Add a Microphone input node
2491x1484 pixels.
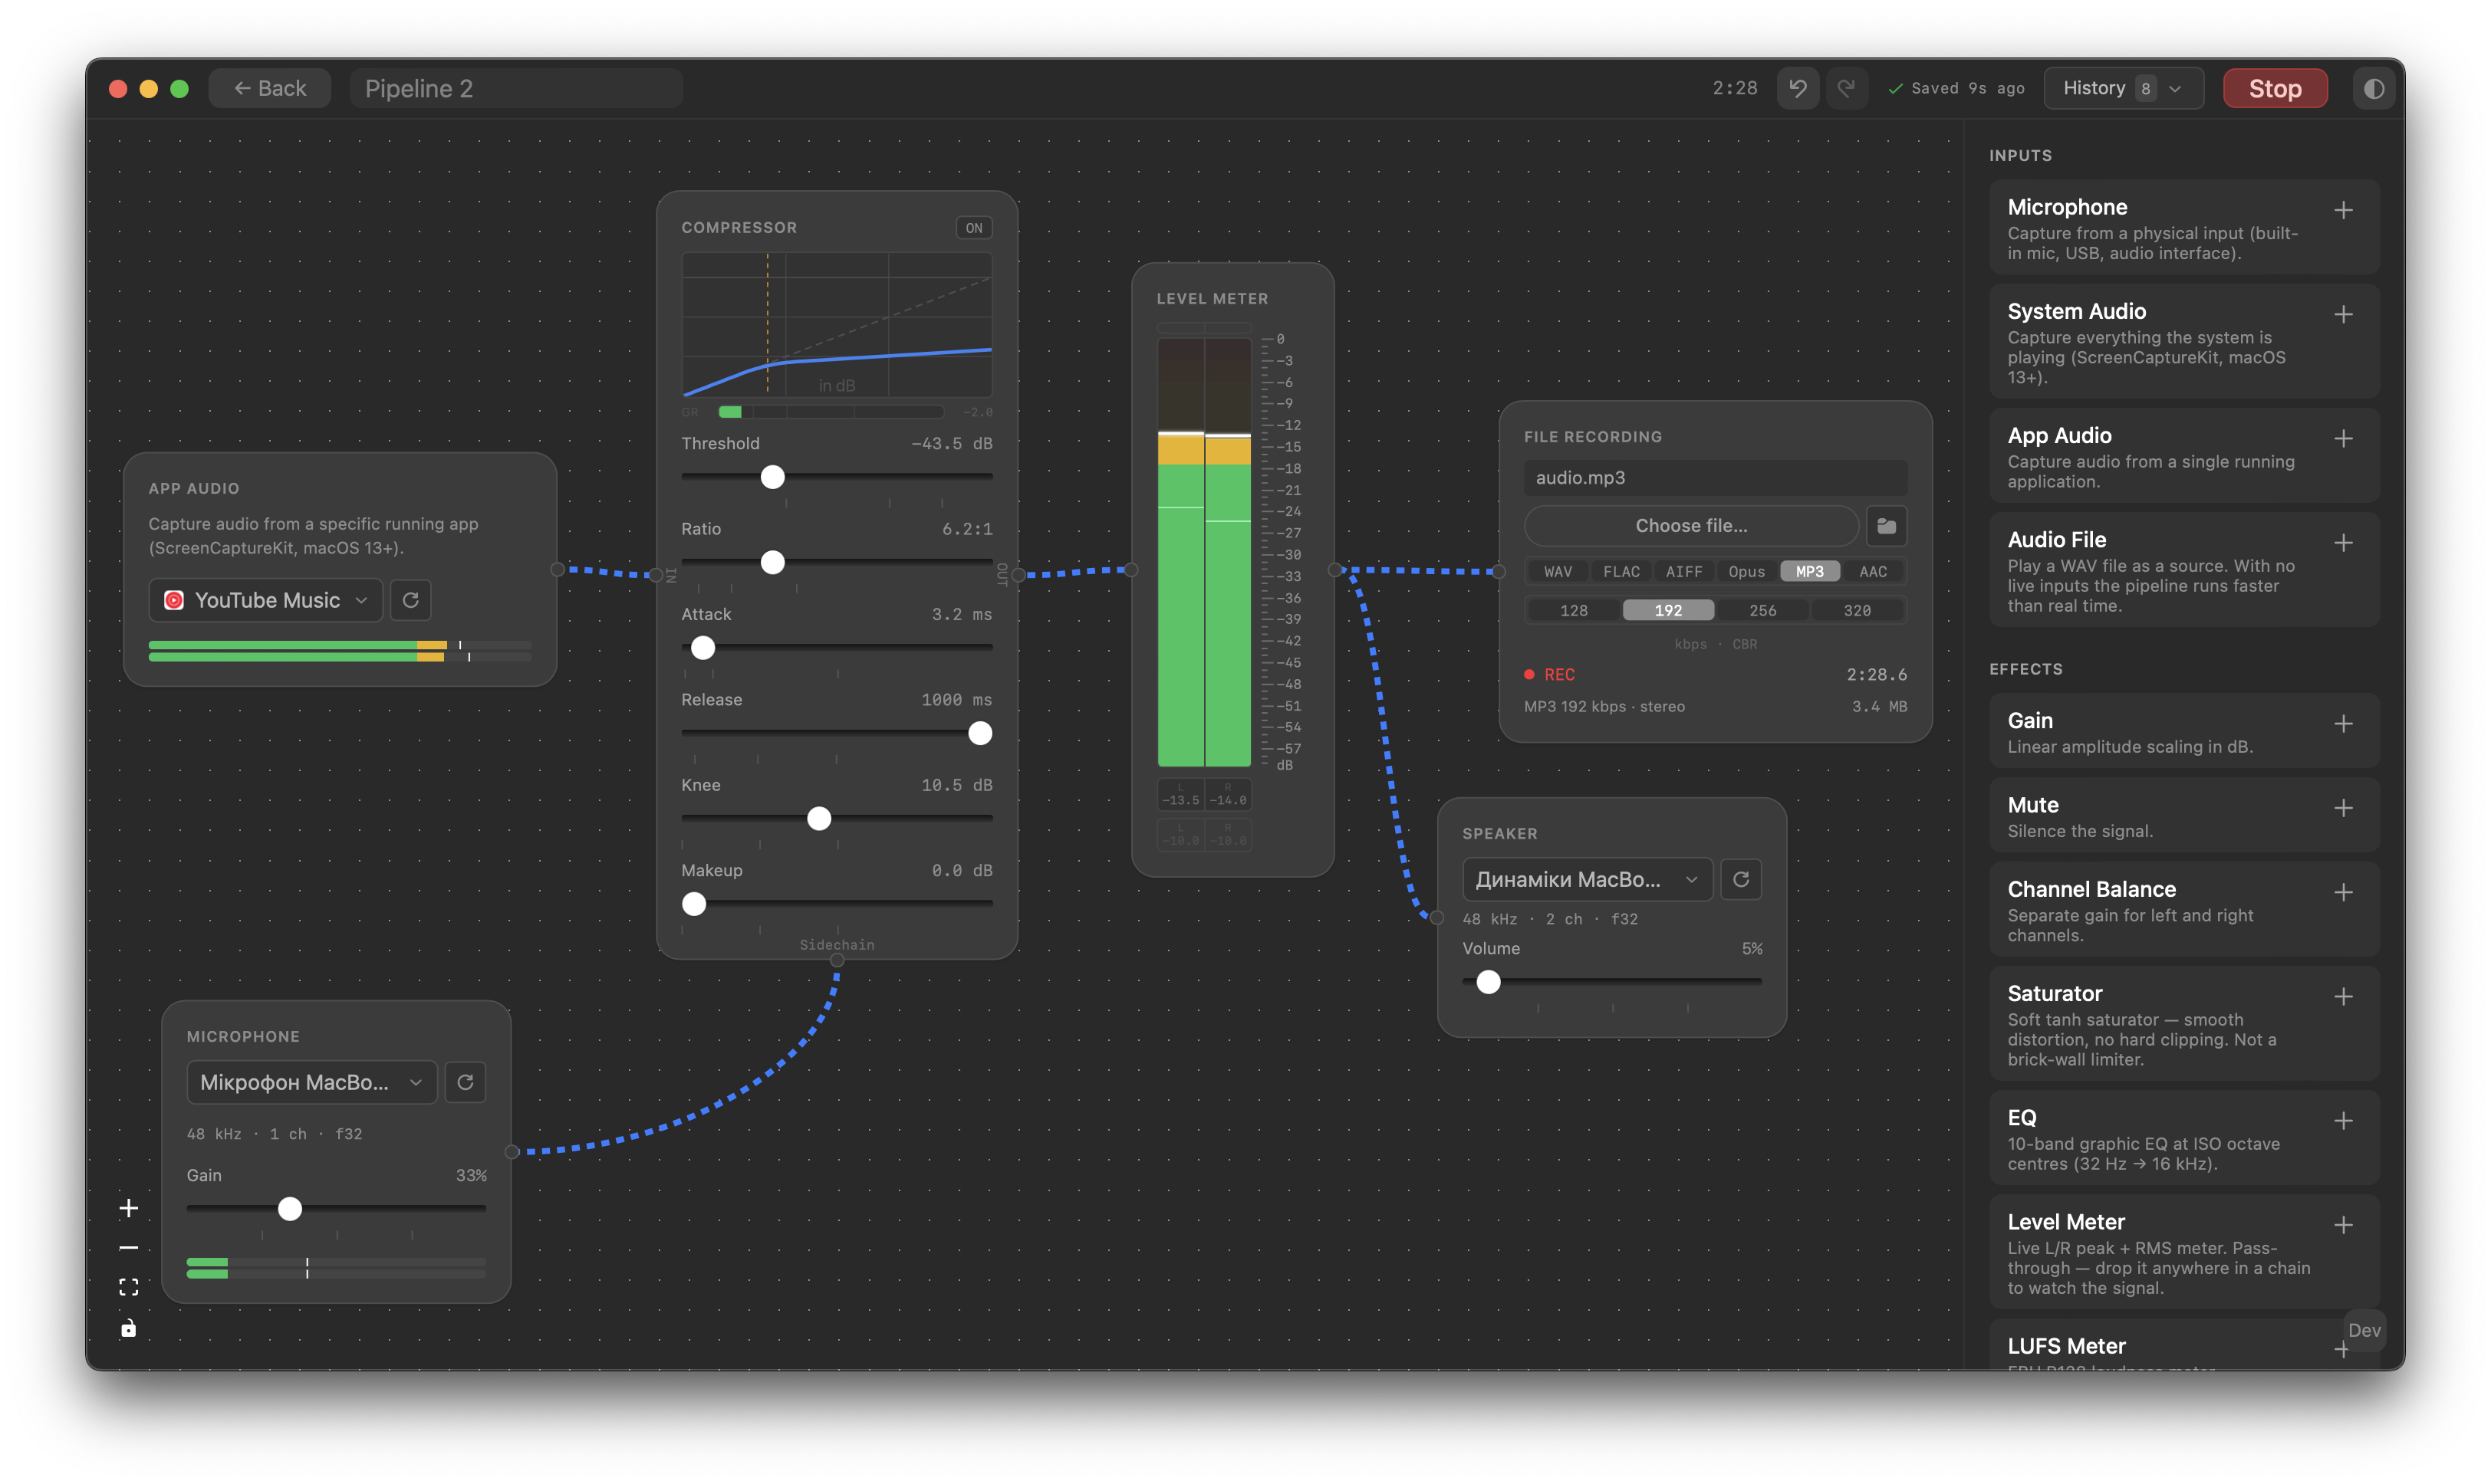point(2343,210)
